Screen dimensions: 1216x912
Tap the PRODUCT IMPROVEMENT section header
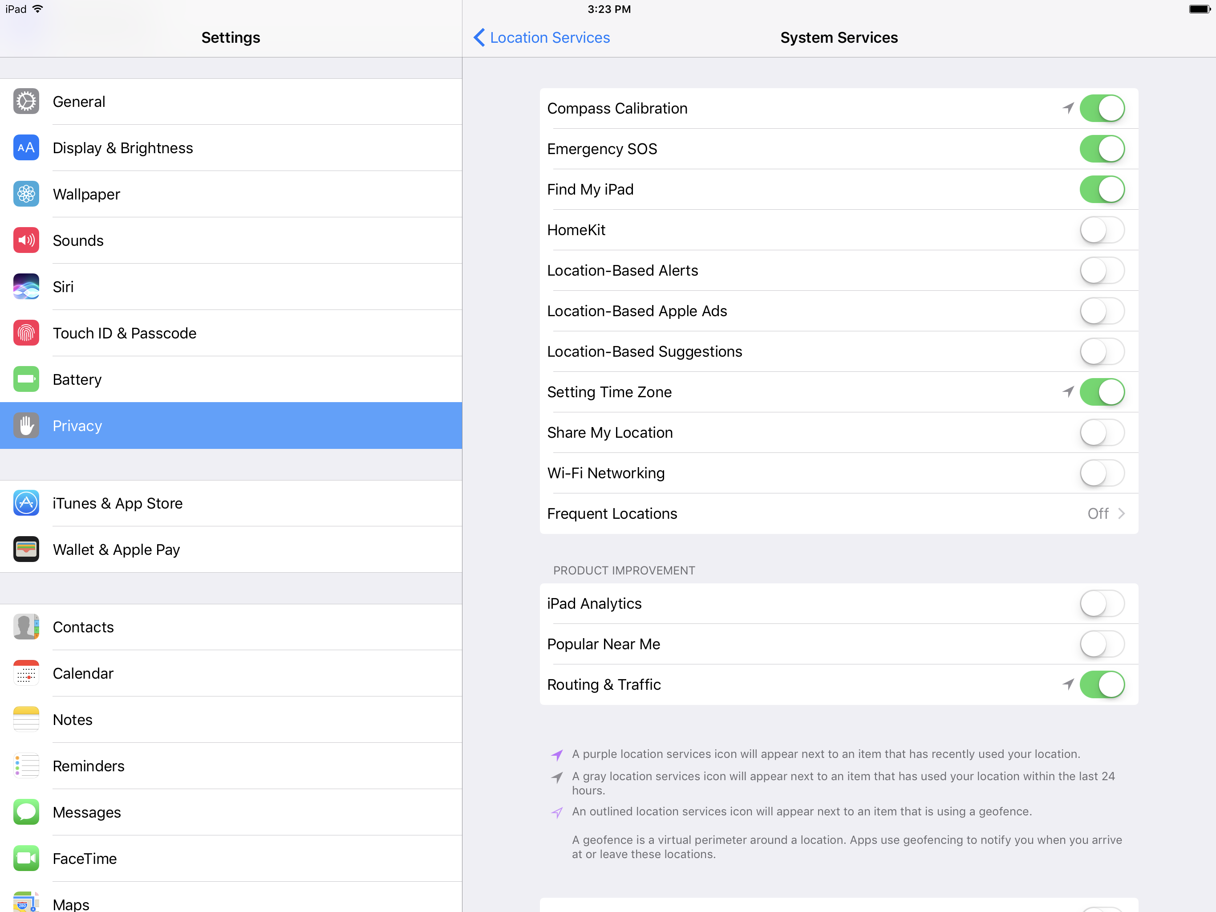point(624,570)
